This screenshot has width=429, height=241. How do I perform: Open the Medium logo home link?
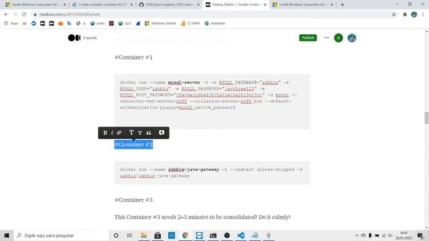click(x=74, y=37)
